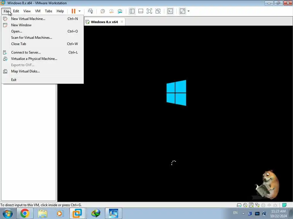Select Connect to Server menu entry
Viewport: 293px width, 219px height.
pyautogui.click(x=43, y=52)
